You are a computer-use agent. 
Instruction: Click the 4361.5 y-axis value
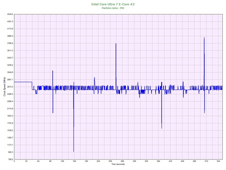[10, 22]
